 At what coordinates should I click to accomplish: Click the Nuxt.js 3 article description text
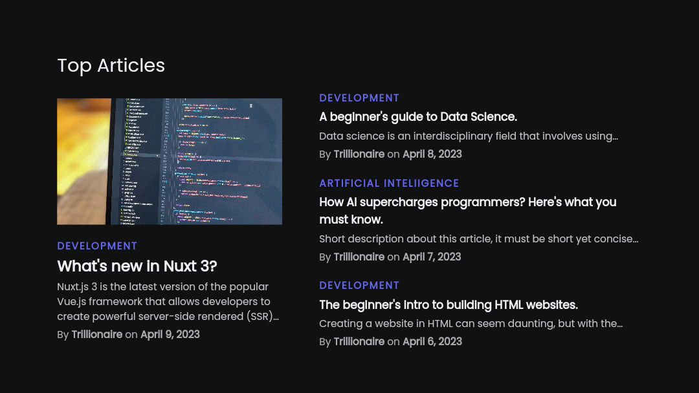click(x=168, y=302)
